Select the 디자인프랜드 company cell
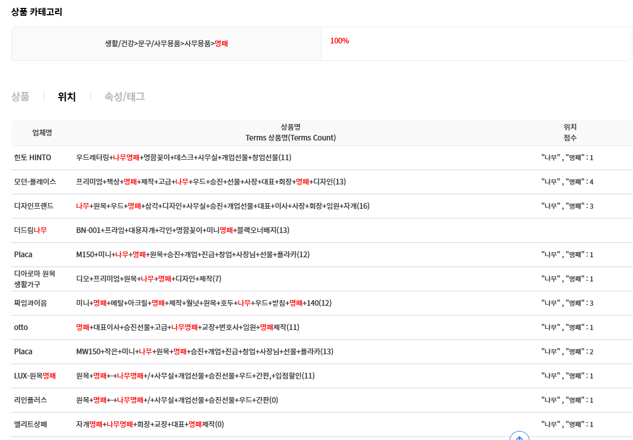 [x=33, y=206]
